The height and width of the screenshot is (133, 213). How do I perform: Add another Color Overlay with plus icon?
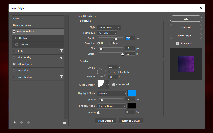tap(61, 58)
